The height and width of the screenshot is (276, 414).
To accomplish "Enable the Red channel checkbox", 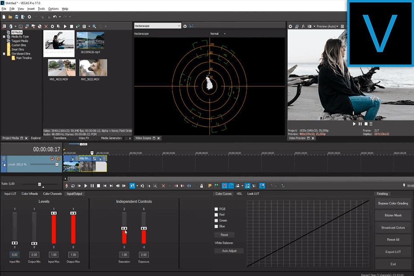I will [216, 215].
